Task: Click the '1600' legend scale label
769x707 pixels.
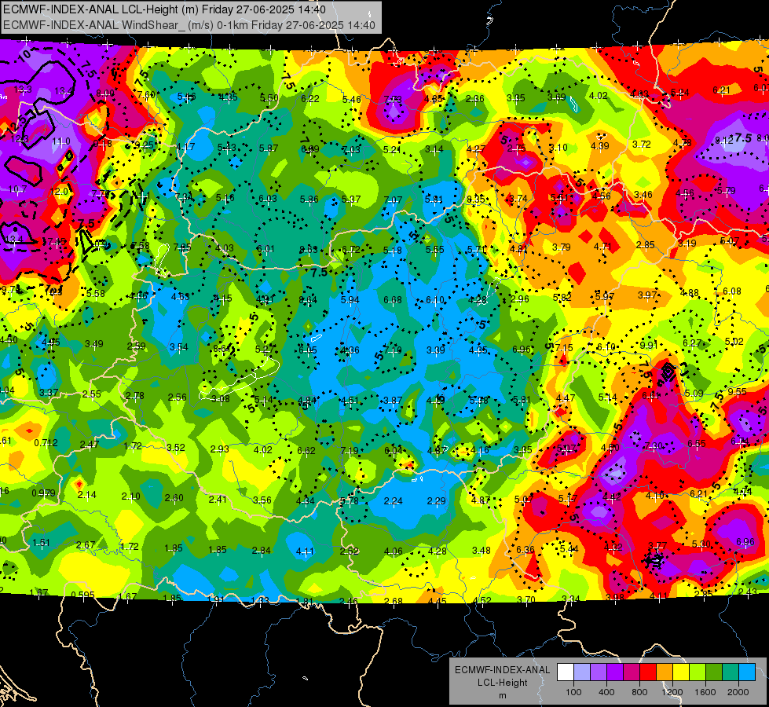Action: [x=705, y=692]
